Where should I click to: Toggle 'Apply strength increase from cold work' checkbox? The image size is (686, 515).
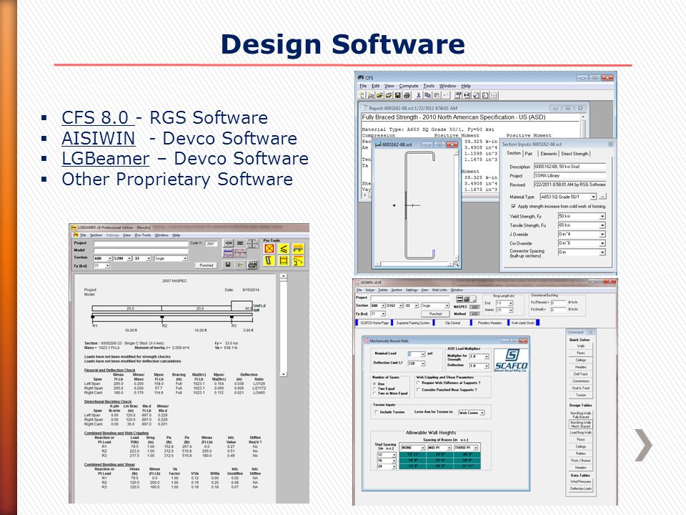click(x=514, y=206)
